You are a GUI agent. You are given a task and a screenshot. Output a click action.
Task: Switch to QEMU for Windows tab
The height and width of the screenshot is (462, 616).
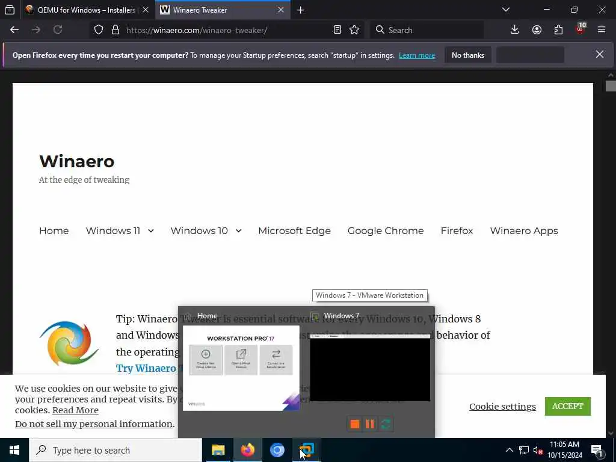[x=87, y=10]
